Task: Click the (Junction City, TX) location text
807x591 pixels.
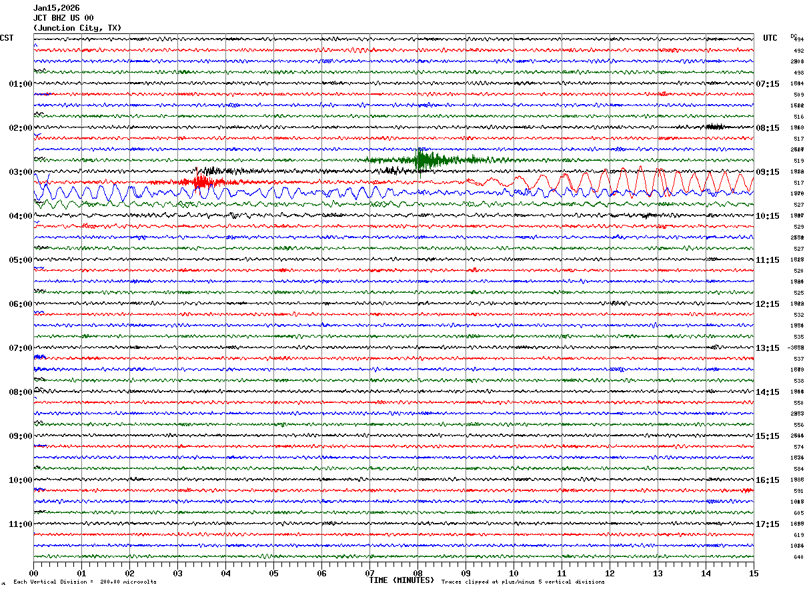Action: coord(77,28)
